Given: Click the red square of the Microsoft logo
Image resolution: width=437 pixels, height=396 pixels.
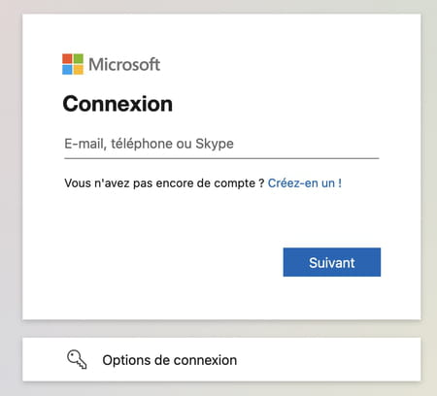Looking at the screenshot, I should coord(67,58).
